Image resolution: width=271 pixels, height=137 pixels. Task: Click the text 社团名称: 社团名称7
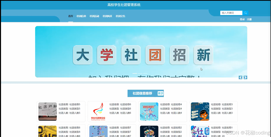pyautogui.click(x=120, y=128)
